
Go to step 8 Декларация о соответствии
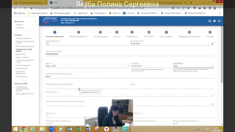click(189, 34)
